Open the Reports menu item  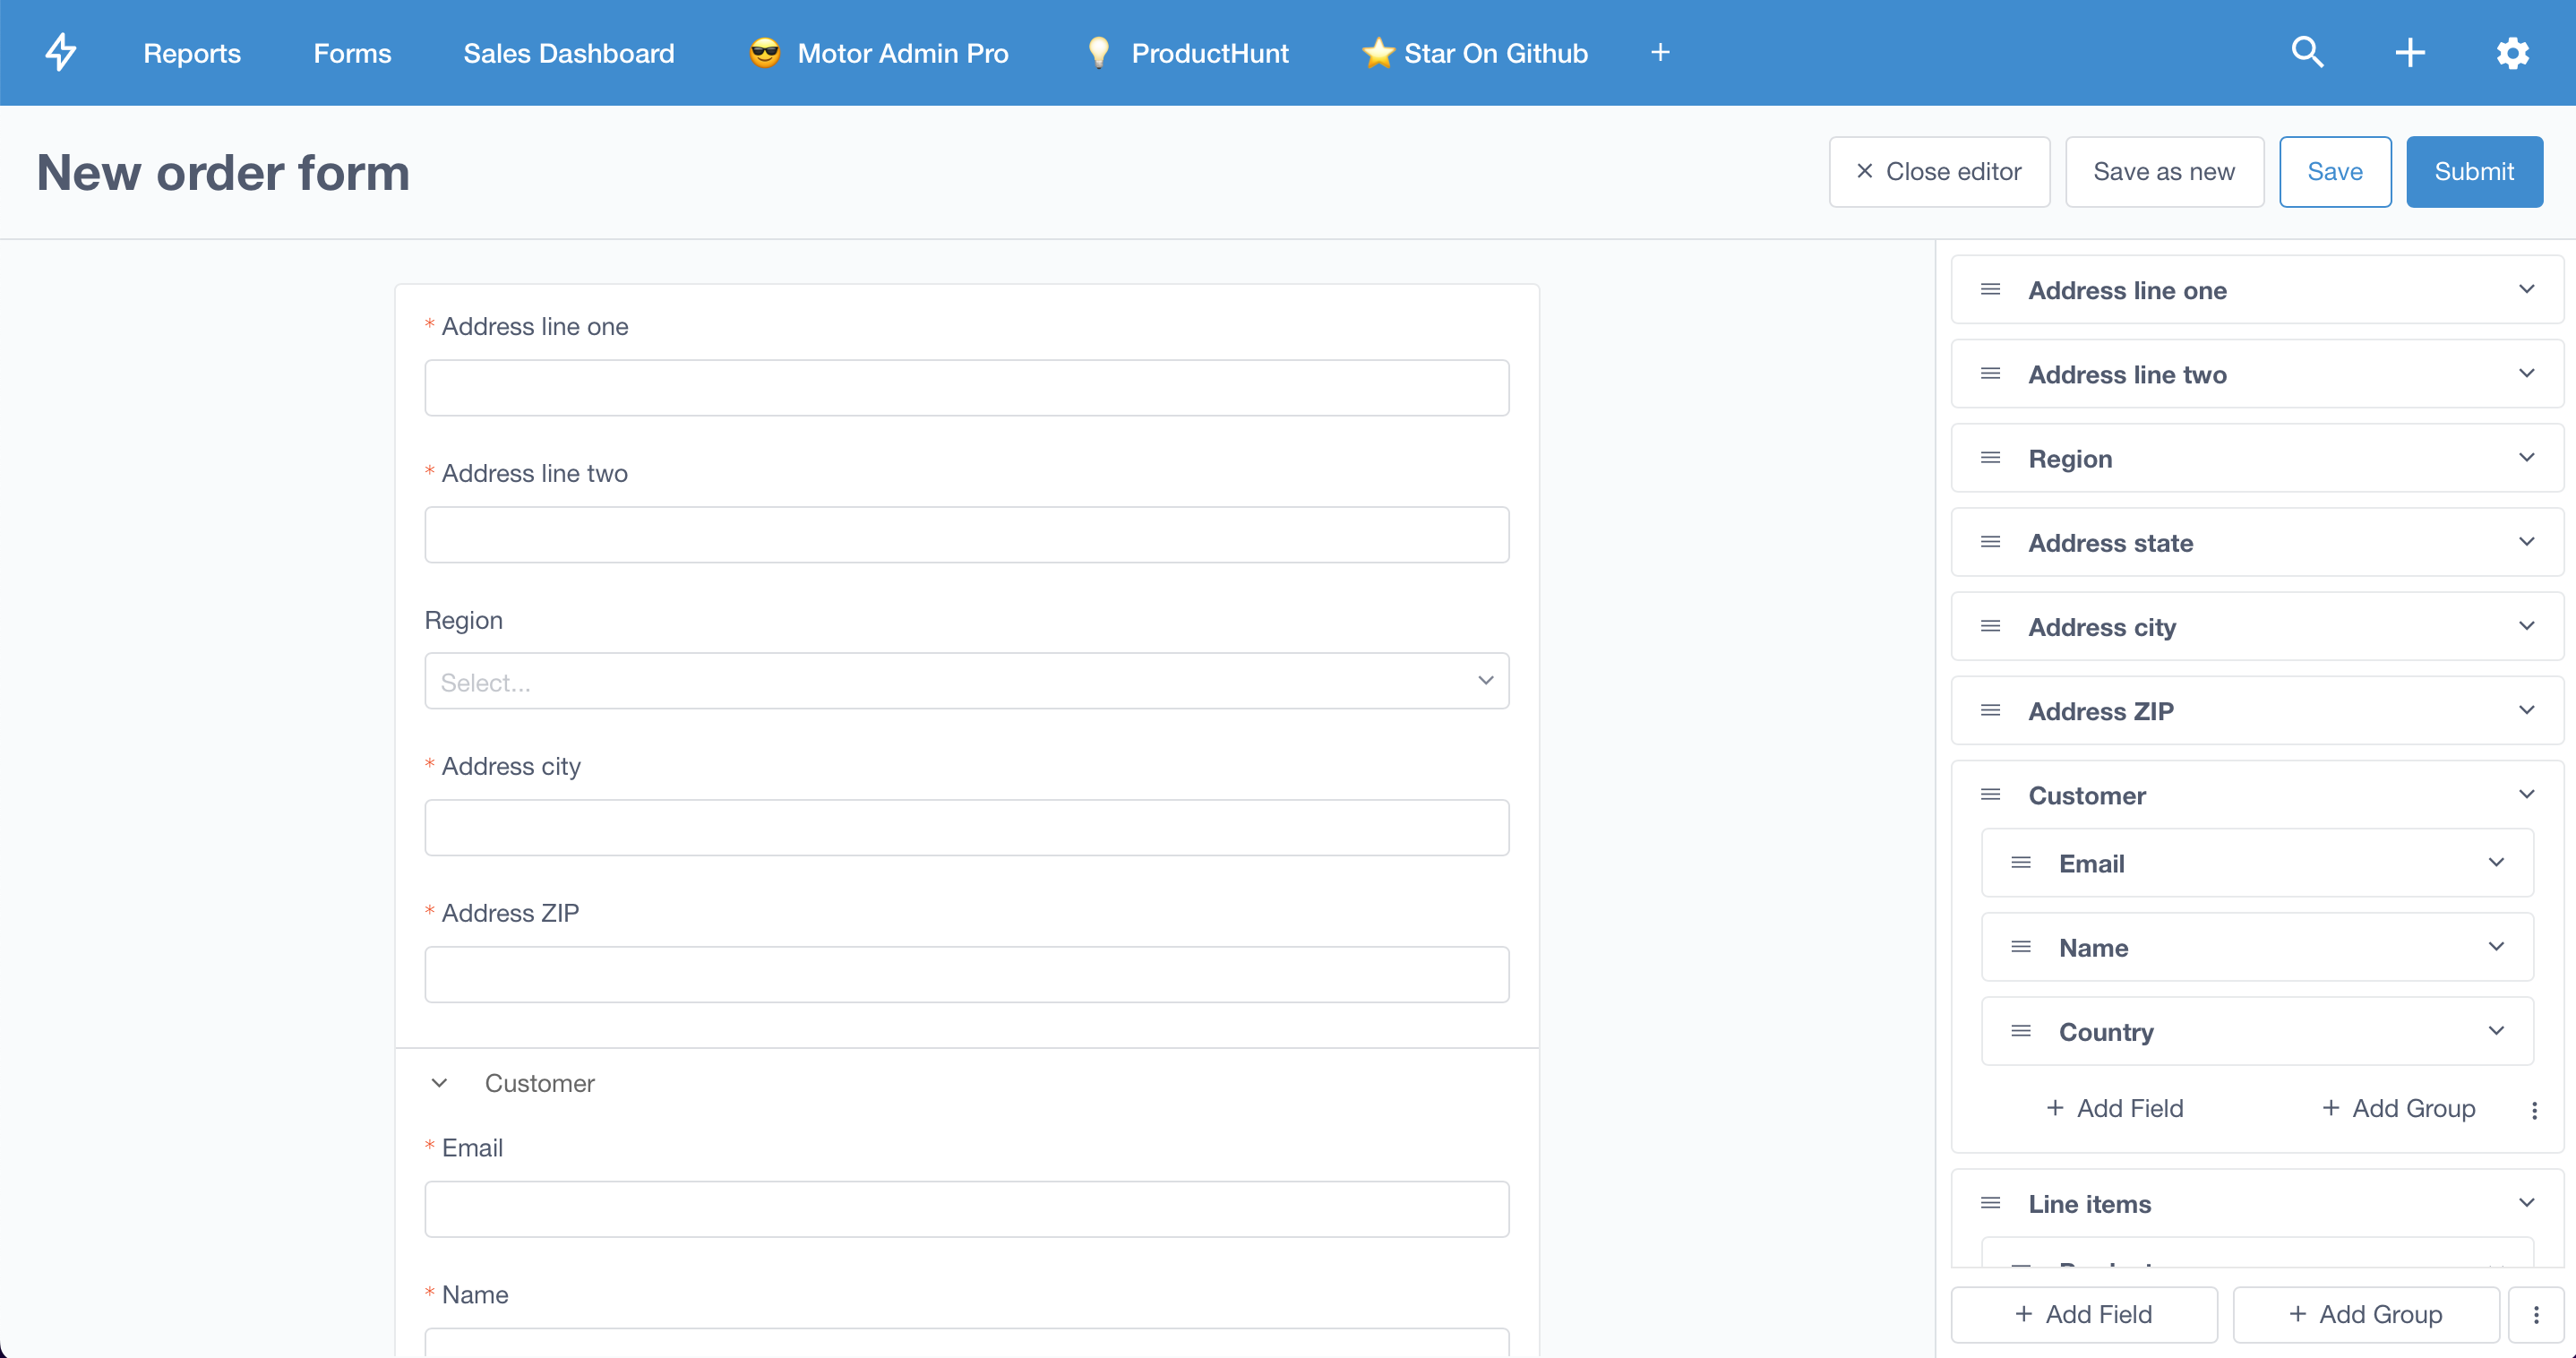pos(192,53)
